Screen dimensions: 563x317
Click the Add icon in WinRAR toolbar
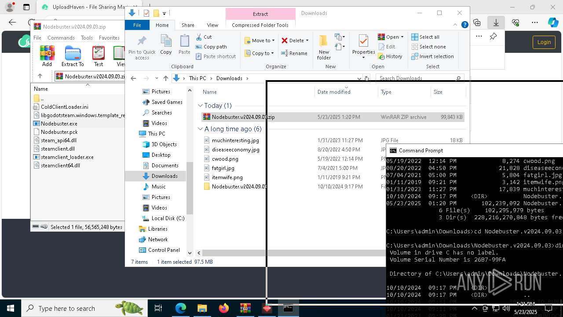[47, 56]
